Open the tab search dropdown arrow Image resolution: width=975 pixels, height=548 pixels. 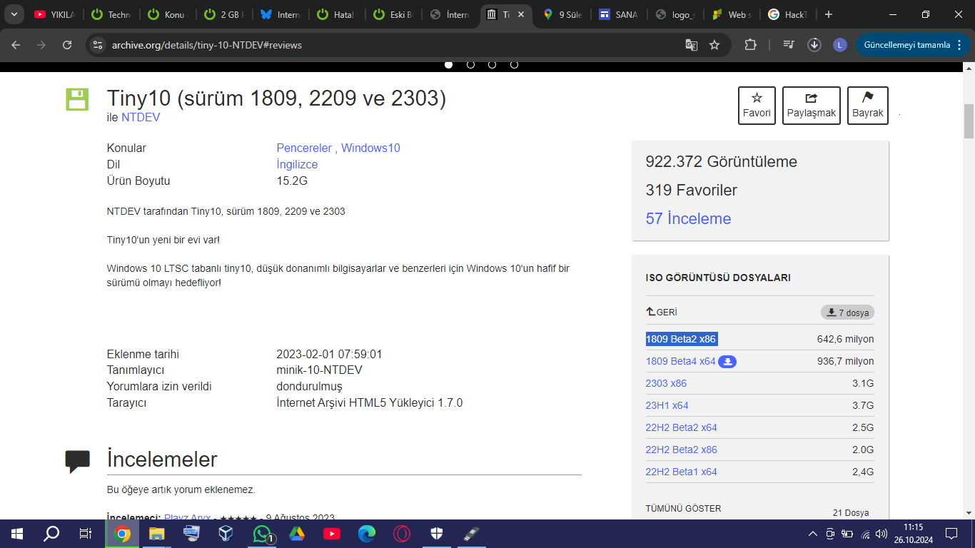pos(13,14)
